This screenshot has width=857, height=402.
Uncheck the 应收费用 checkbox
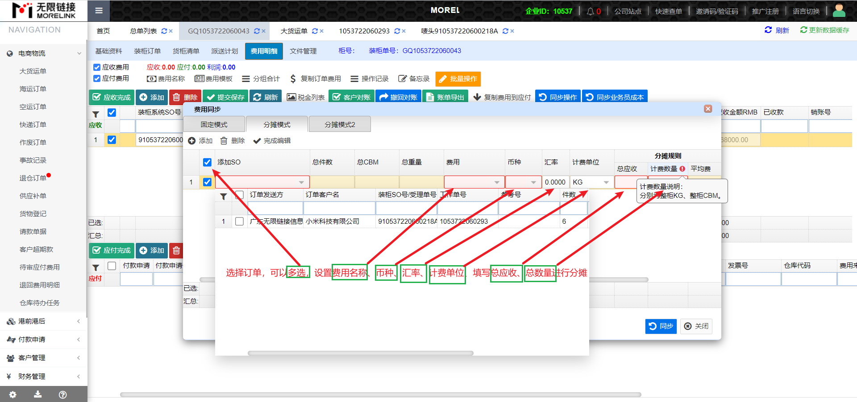[x=97, y=67]
